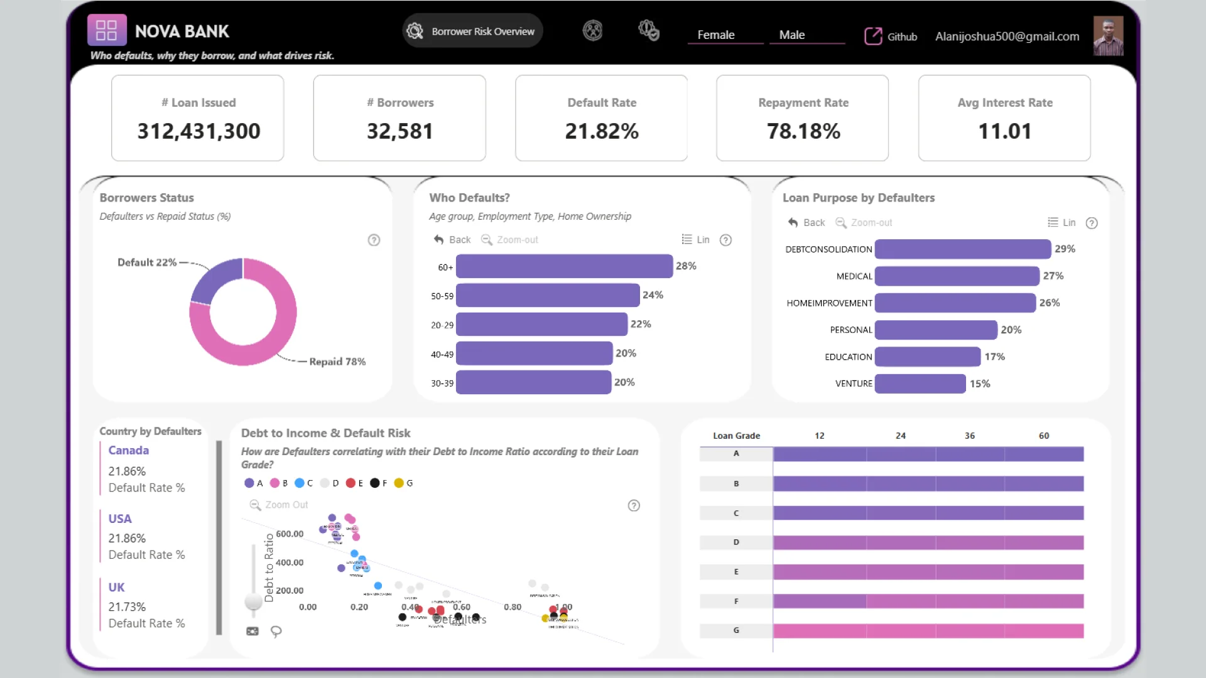Toggle Lin scale in Loan Purpose chart

tap(1062, 223)
